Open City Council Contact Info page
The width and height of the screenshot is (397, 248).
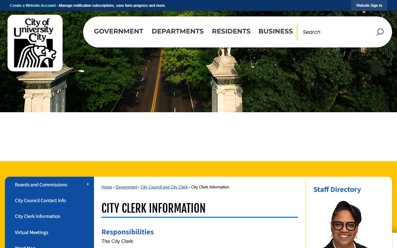tap(40, 201)
